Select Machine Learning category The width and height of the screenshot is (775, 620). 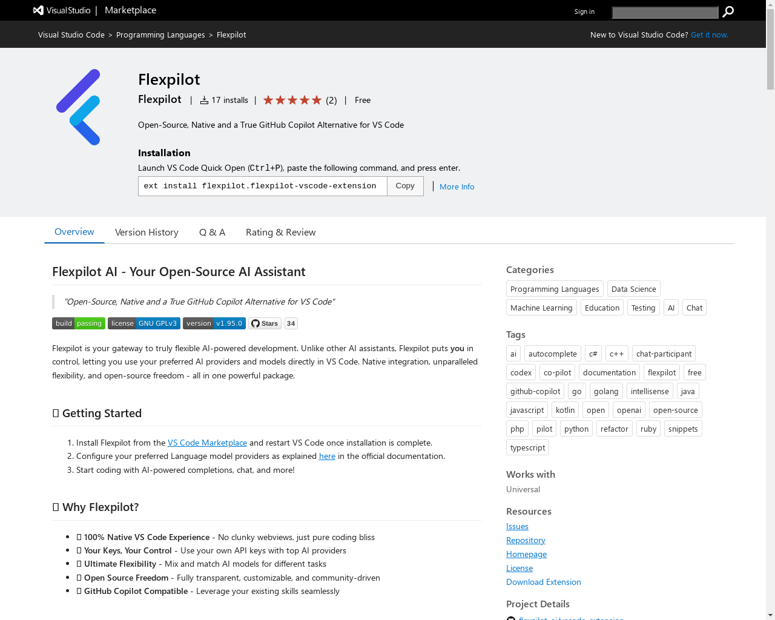(x=541, y=308)
